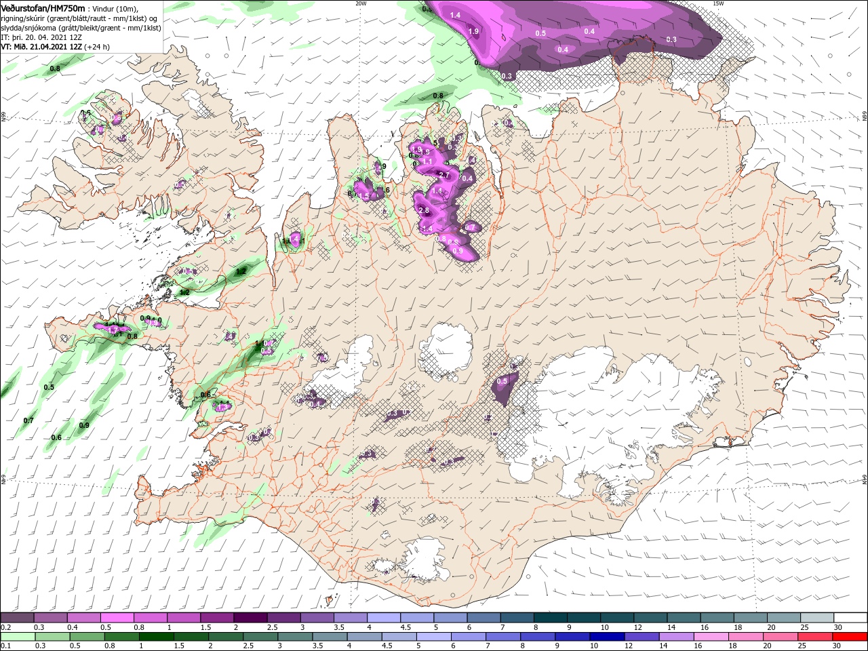Screen dimensions: 868x651
Task: Click the medium green 0.5 swatch in rain legend
Action: pos(86,637)
